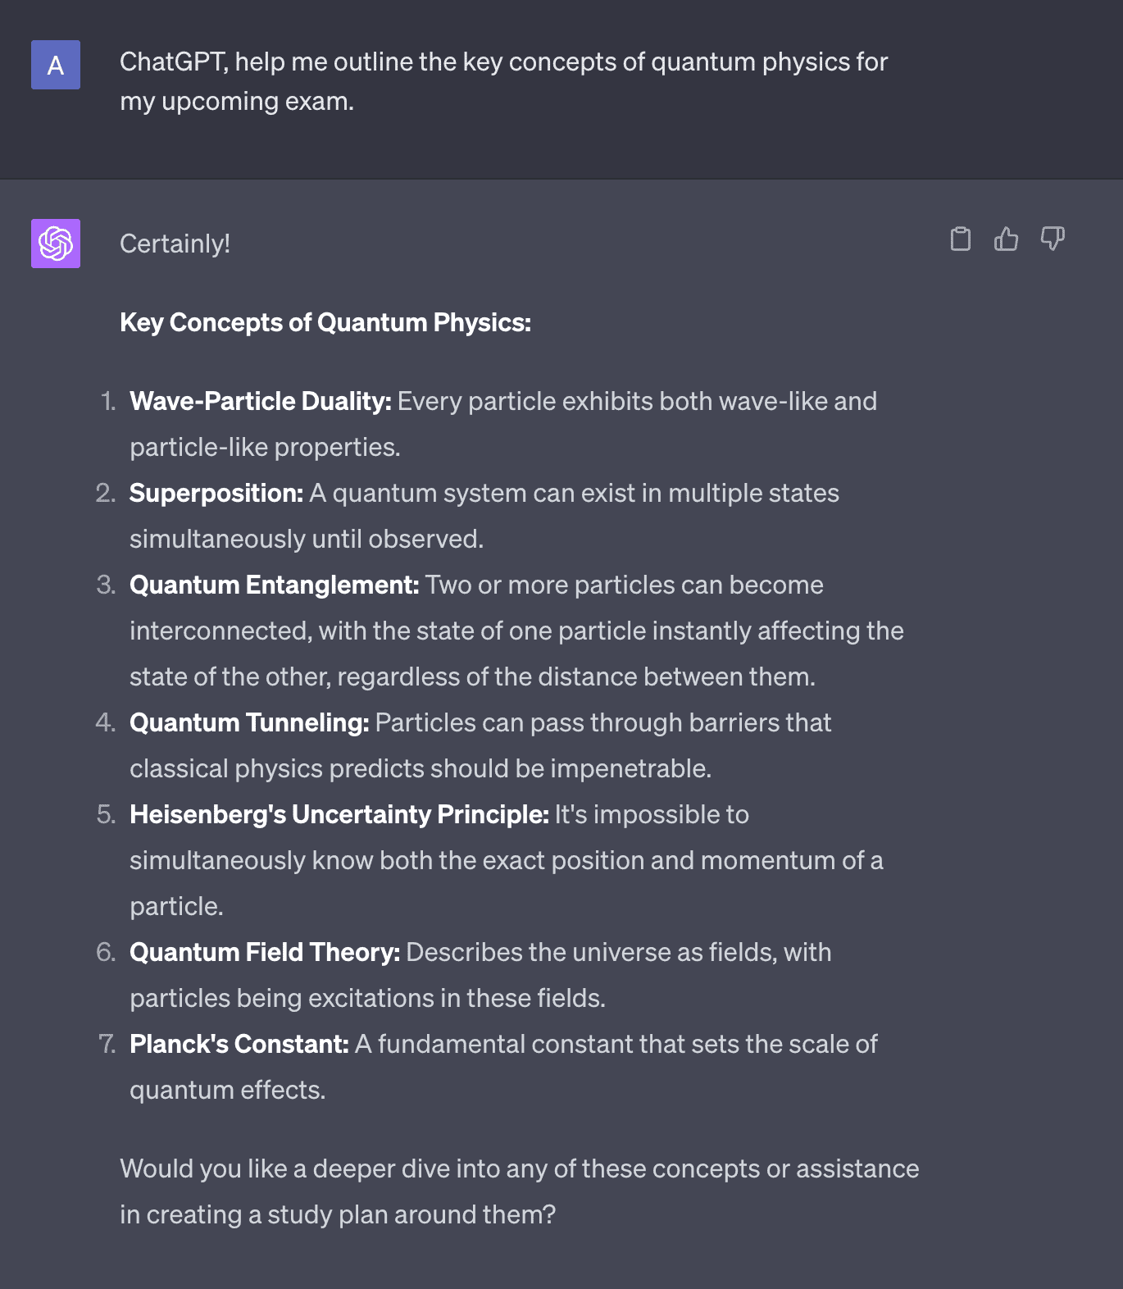1123x1289 pixels.
Task: Give the response a thumbs down
Action: point(1053,239)
